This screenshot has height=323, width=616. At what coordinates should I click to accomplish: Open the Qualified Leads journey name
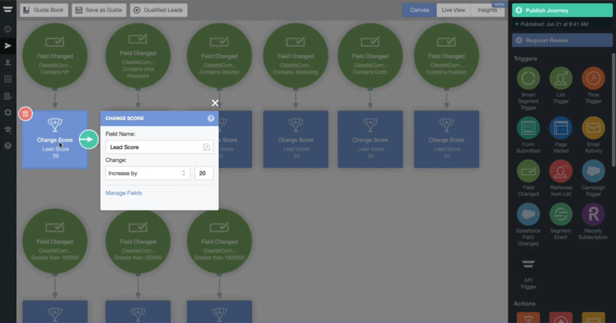click(x=159, y=10)
